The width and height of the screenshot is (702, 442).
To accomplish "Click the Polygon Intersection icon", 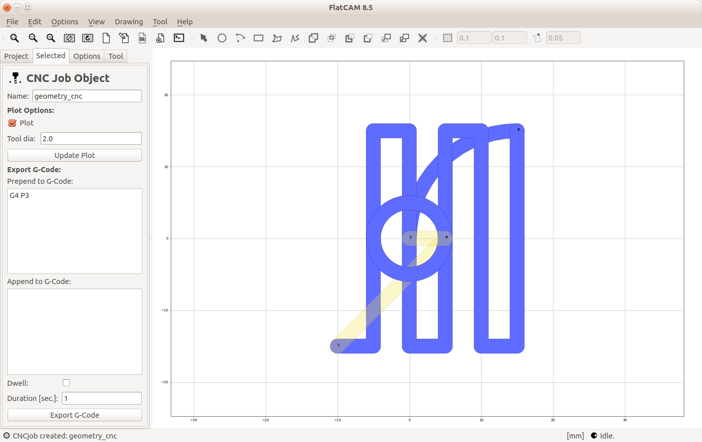I will [x=331, y=38].
